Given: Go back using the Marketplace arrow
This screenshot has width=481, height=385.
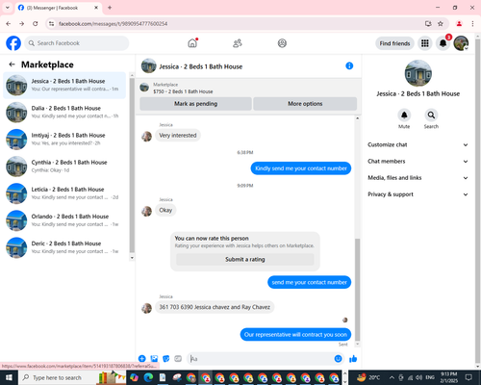Looking at the screenshot, I should click(12, 64).
